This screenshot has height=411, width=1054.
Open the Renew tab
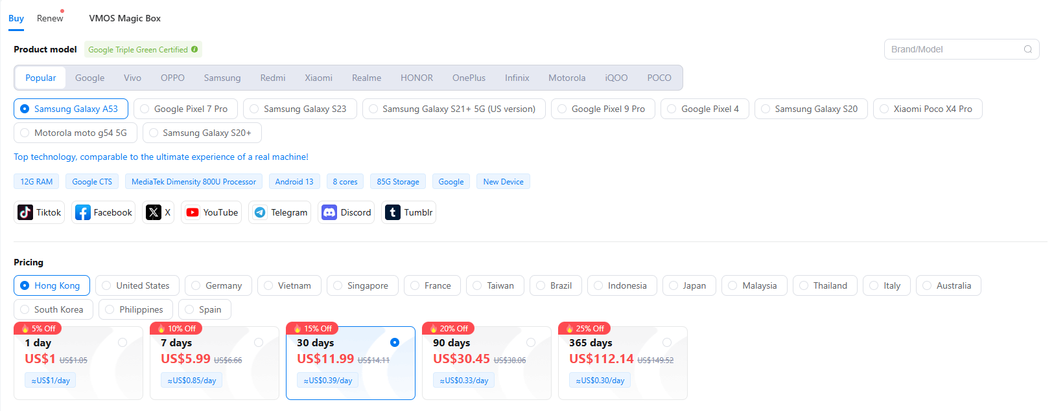click(x=50, y=18)
